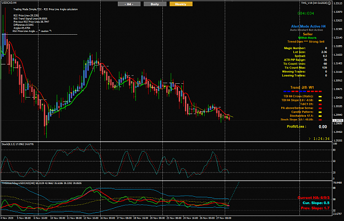344x221 pixels.
Task: Select the highlighted Weekly timeframe button
Action: [x=181, y=4]
